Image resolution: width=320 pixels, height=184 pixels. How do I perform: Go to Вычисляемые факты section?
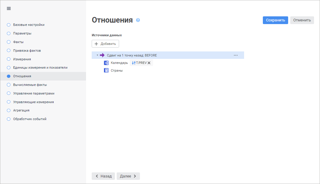point(30,85)
